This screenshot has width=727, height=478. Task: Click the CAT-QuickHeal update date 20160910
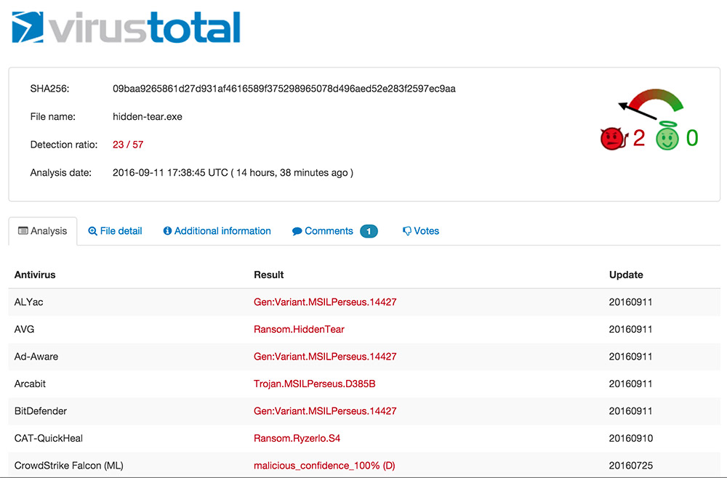(x=630, y=438)
